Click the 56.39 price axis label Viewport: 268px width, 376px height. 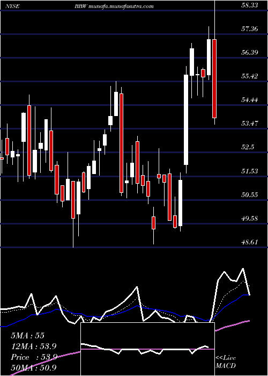(x=250, y=53)
